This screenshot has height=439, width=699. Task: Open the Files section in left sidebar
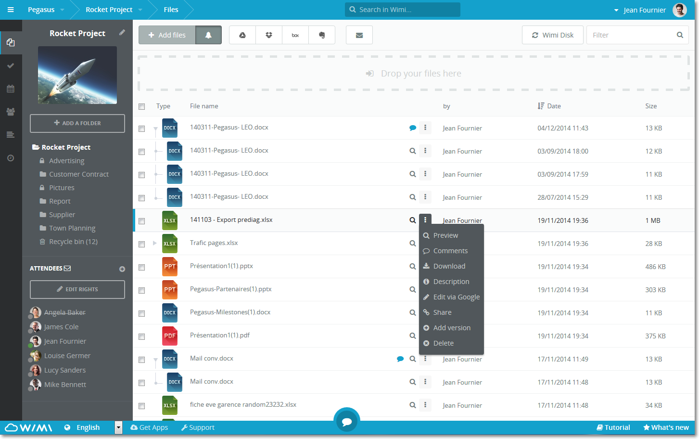click(x=11, y=42)
